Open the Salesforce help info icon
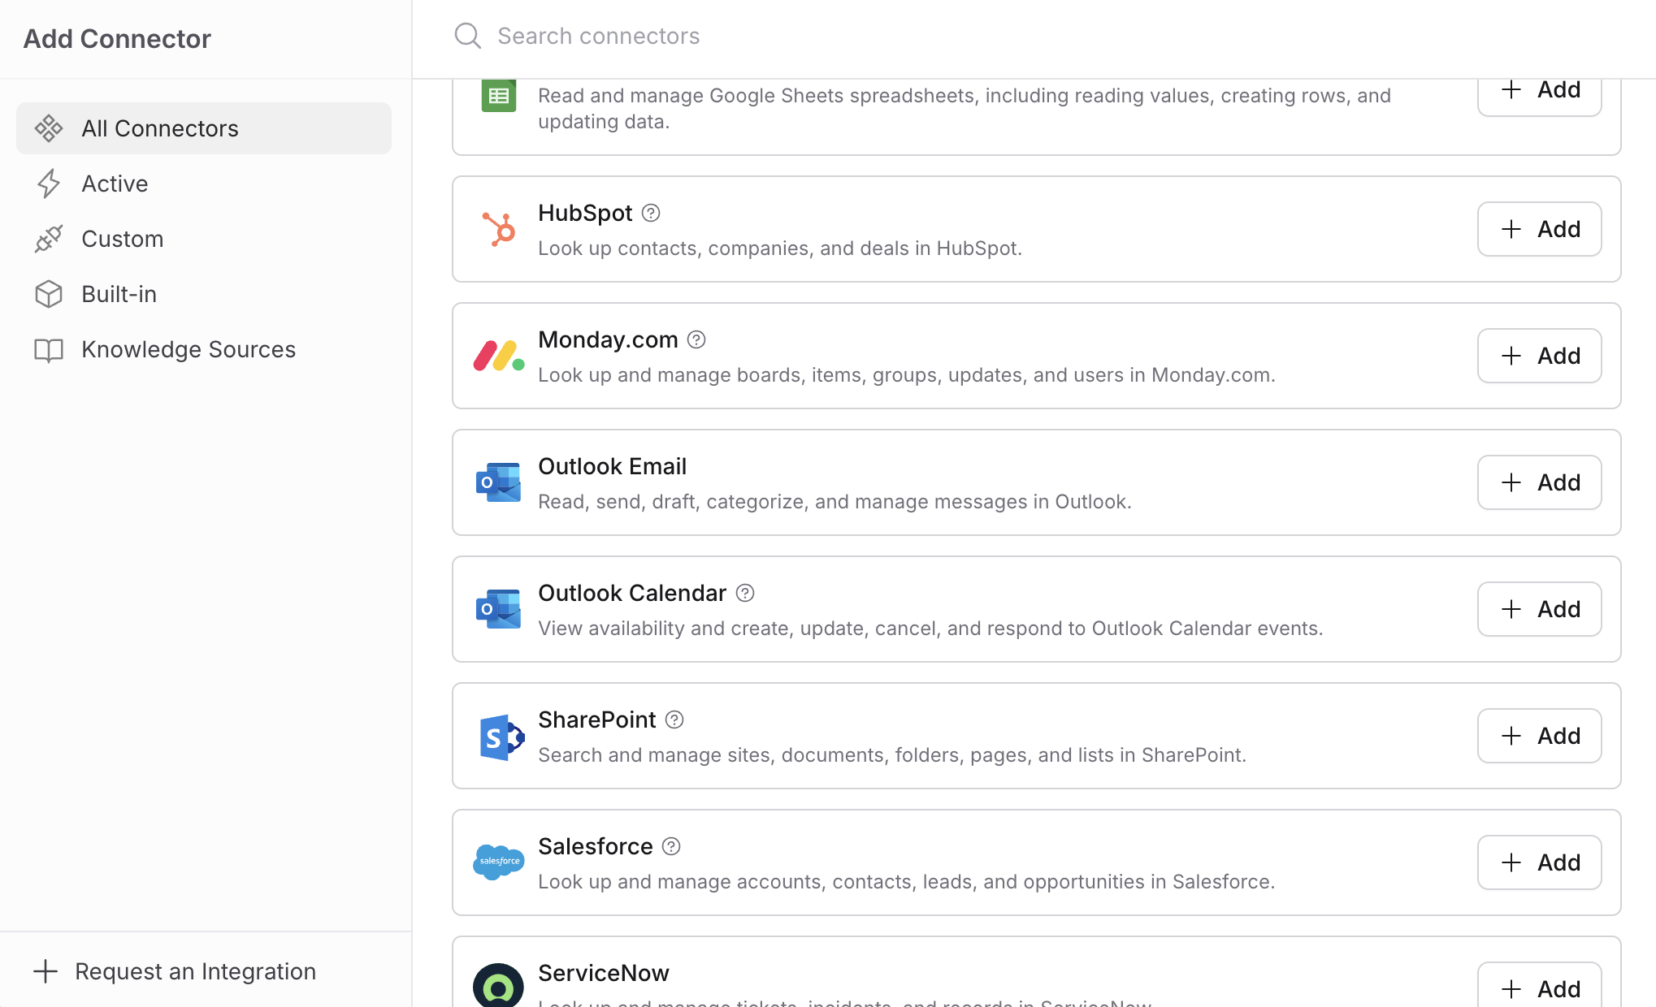 (x=671, y=846)
